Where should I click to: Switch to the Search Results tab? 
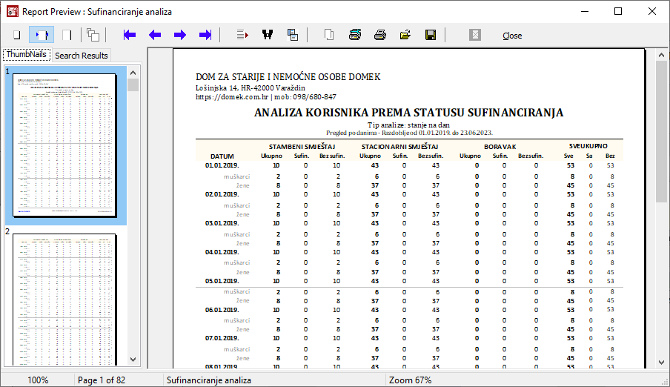click(82, 56)
